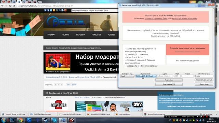This screenshot has height=123, width=219.
Task: Reload the page in Chrome
Action: [x=10, y=6]
